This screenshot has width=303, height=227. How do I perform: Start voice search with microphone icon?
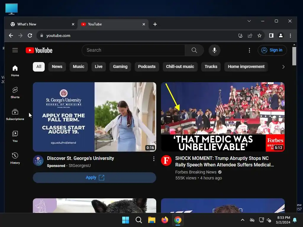tap(214, 50)
